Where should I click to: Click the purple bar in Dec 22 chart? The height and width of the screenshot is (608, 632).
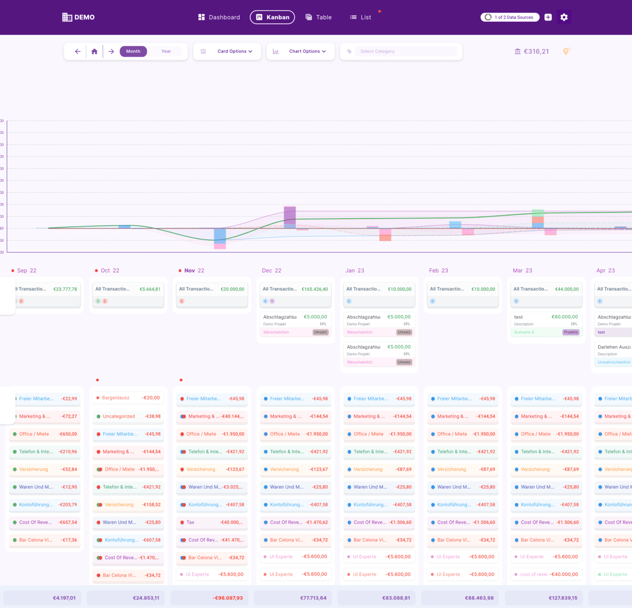[290, 215]
